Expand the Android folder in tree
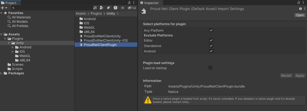The width and height of the screenshot is (307, 111). click(x=13, y=47)
